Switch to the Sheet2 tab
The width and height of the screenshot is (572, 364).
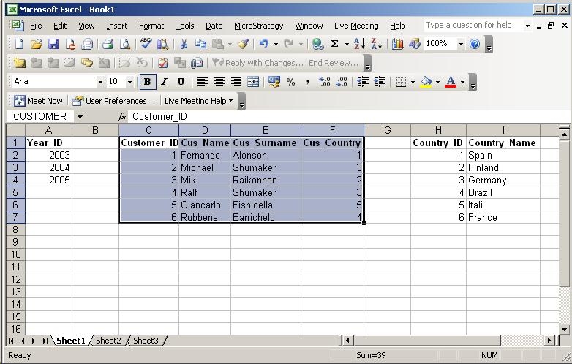coord(108,341)
